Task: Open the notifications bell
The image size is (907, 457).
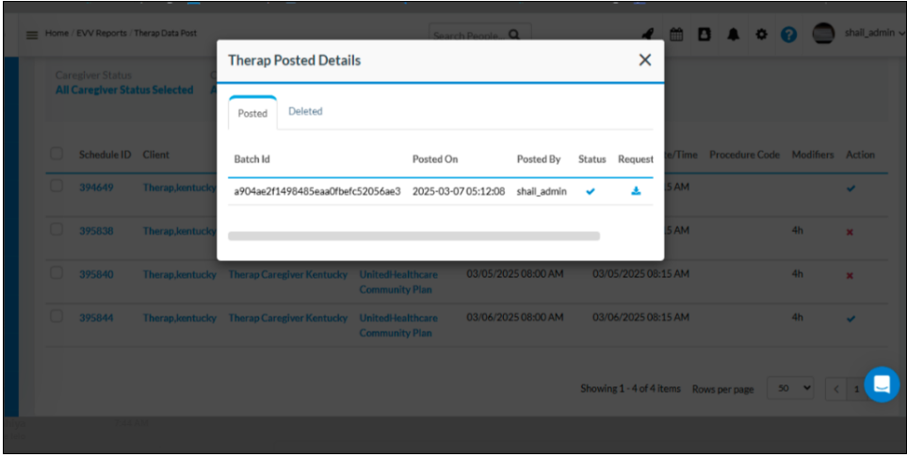Action: coord(733,34)
